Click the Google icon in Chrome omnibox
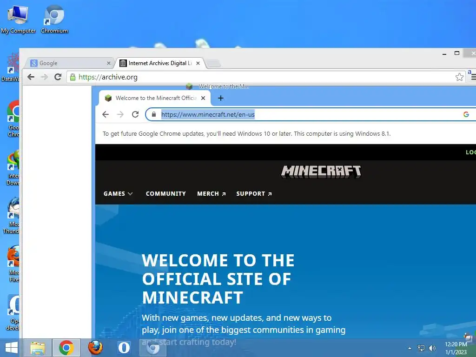This screenshot has height=357, width=476. [x=466, y=114]
